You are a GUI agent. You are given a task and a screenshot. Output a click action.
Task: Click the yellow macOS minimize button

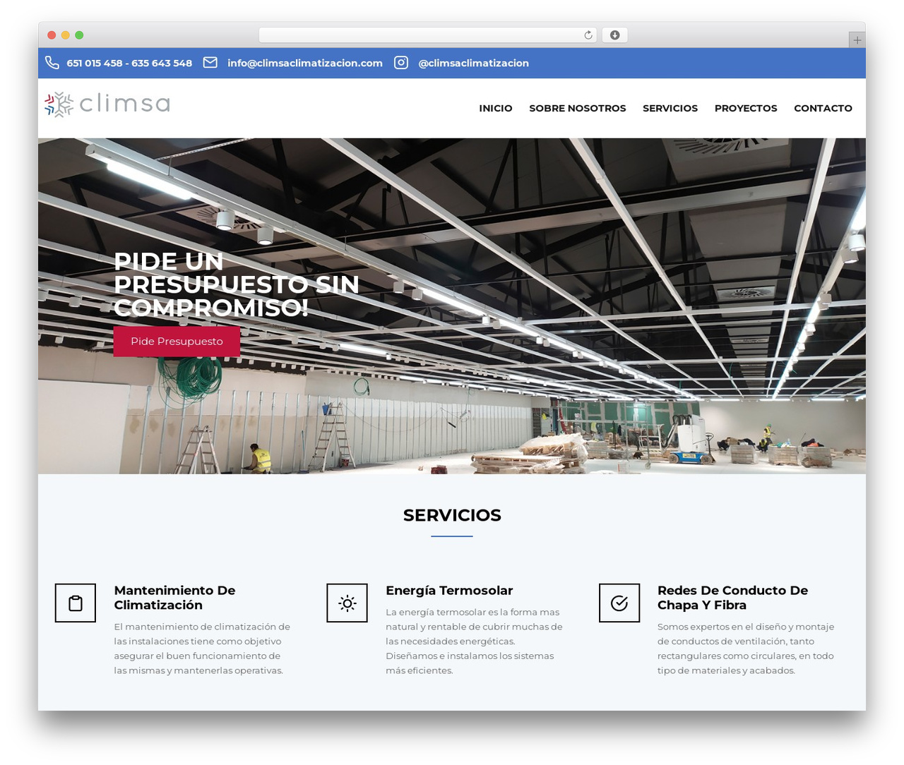click(x=66, y=35)
